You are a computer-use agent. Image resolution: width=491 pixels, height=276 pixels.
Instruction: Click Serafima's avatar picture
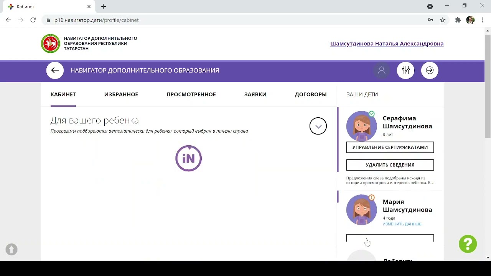click(x=361, y=126)
